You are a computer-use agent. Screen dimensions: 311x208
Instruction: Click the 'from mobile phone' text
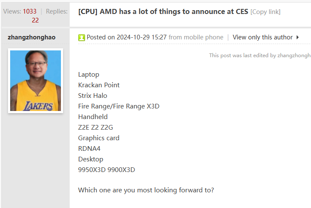[x=196, y=37]
